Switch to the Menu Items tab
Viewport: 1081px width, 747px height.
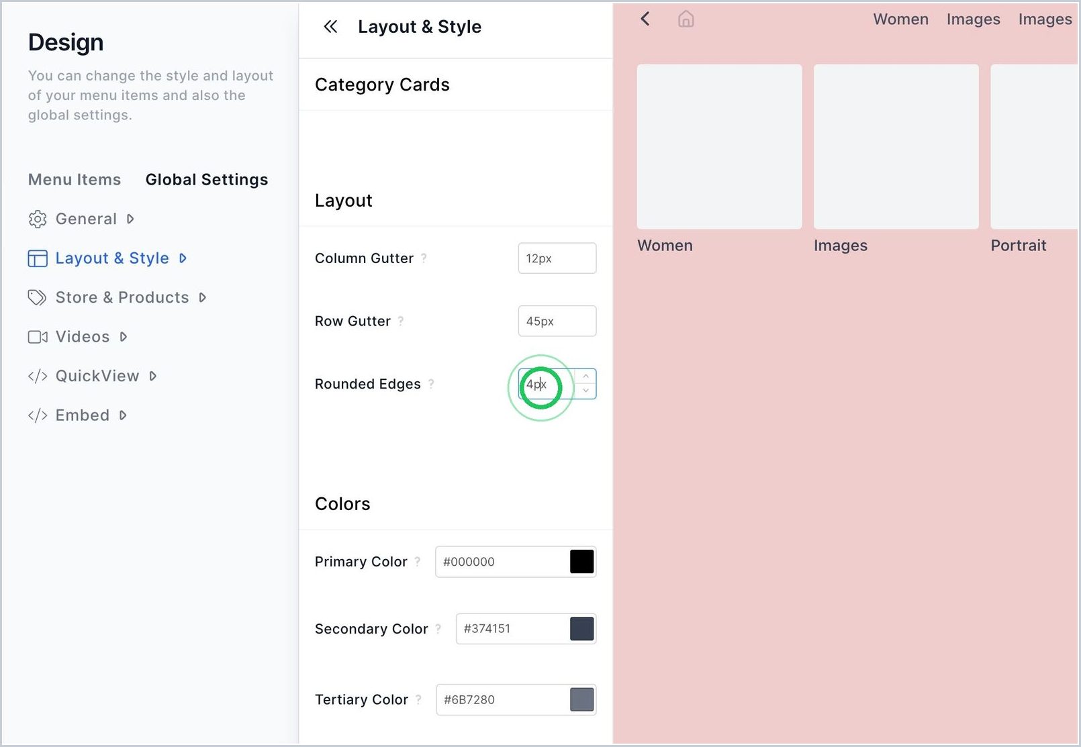[75, 179]
